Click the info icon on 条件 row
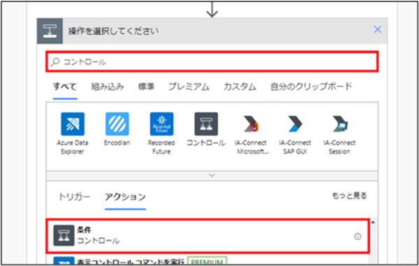419x266 pixels. [x=358, y=237]
